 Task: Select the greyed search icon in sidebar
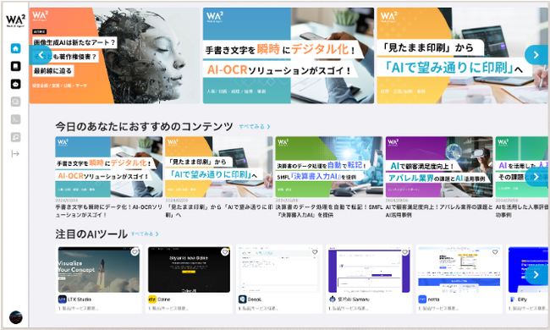[15, 102]
